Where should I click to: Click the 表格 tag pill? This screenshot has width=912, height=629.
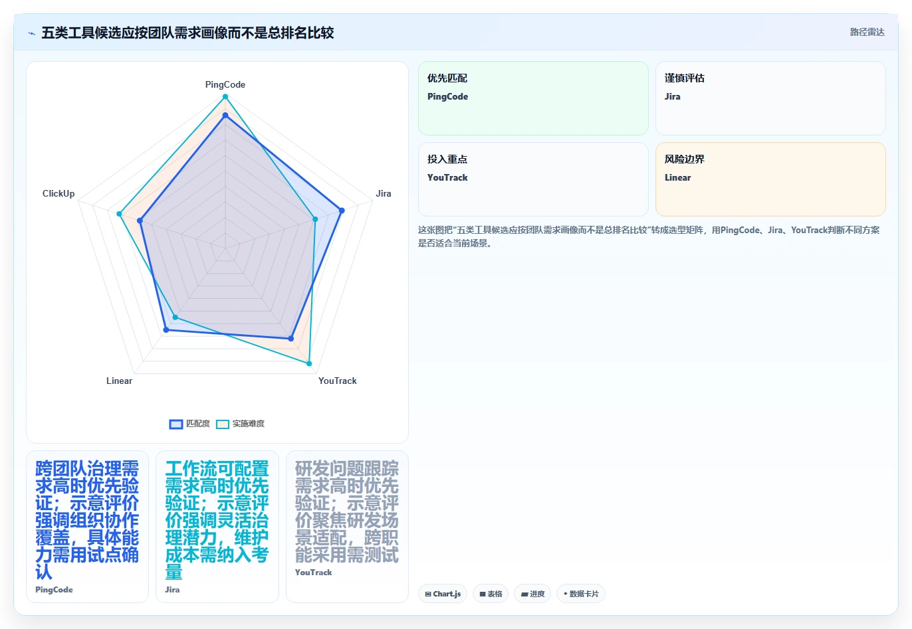tap(491, 594)
